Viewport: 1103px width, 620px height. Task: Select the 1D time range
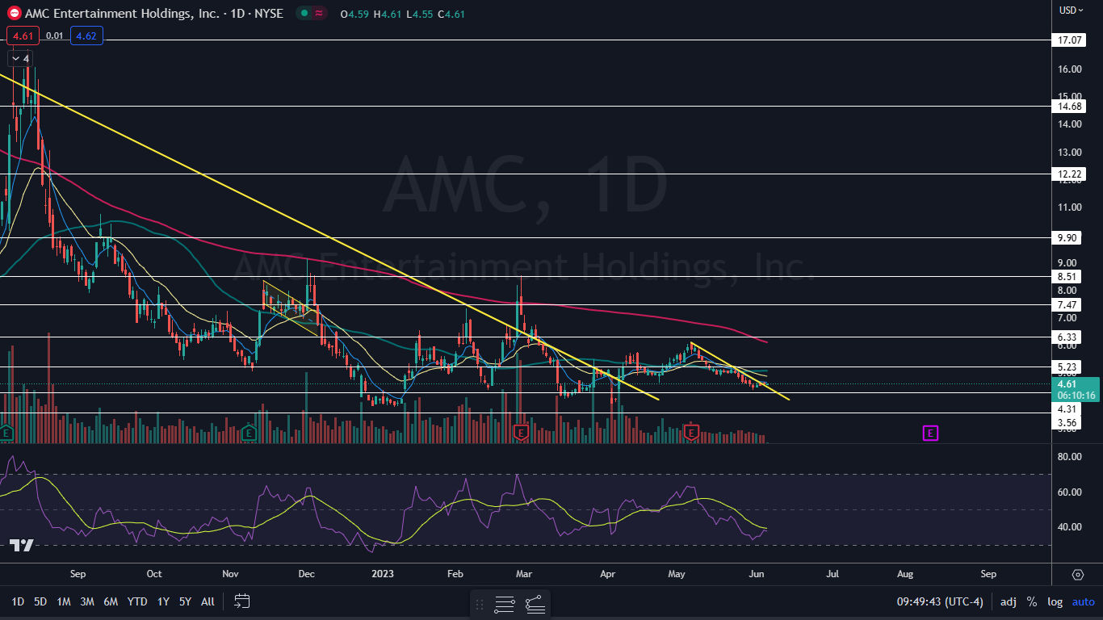pos(18,601)
